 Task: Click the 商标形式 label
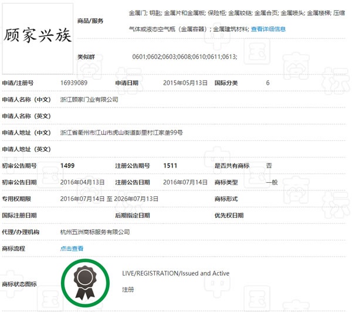(x=226, y=199)
